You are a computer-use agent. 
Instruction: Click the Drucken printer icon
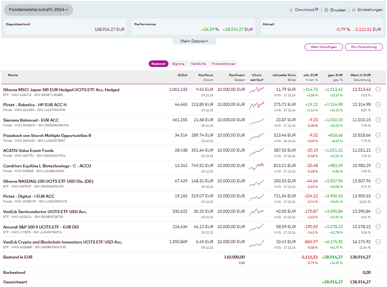[326, 10]
